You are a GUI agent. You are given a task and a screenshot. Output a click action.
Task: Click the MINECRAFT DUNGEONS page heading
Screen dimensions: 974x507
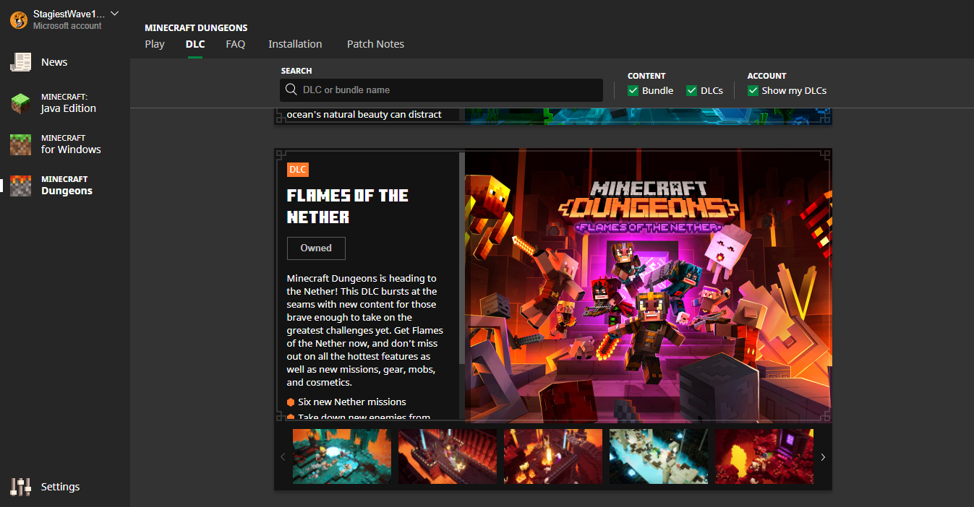tap(196, 28)
